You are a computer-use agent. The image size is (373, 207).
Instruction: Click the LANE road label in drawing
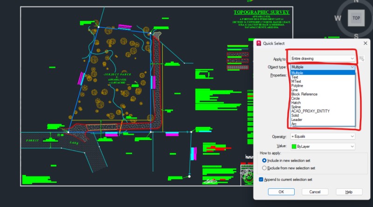(74, 142)
